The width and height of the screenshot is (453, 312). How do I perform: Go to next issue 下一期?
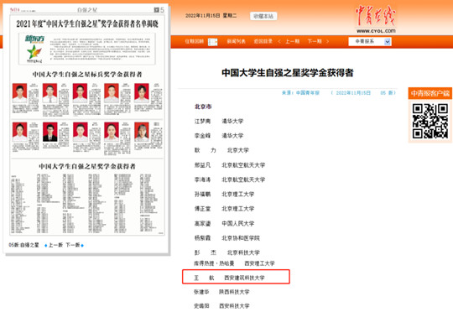pyautogui.click(x=315, y=41)
